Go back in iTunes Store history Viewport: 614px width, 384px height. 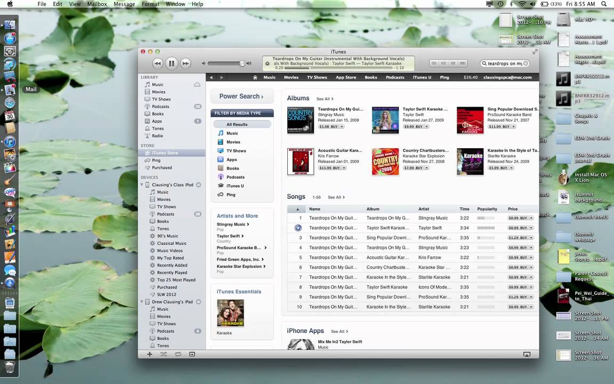211,77
